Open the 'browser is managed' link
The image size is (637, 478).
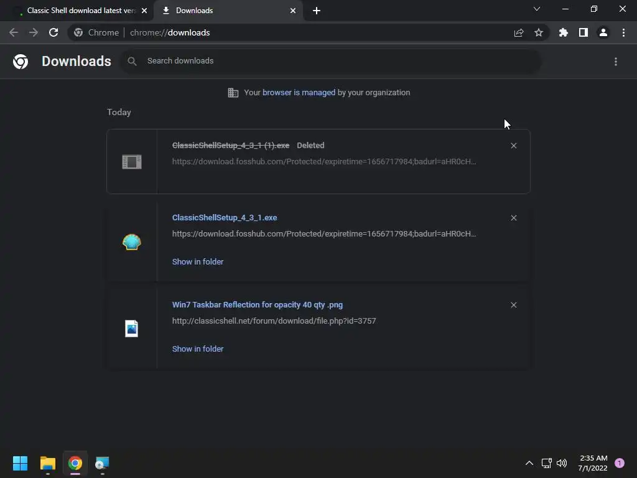click(299, 93)
